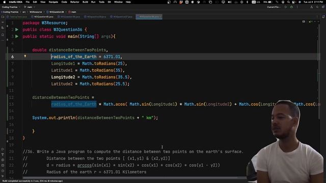Open the Project tool window folder icon
The height and width of the screenshot is (183, 326).
(3, 17)
